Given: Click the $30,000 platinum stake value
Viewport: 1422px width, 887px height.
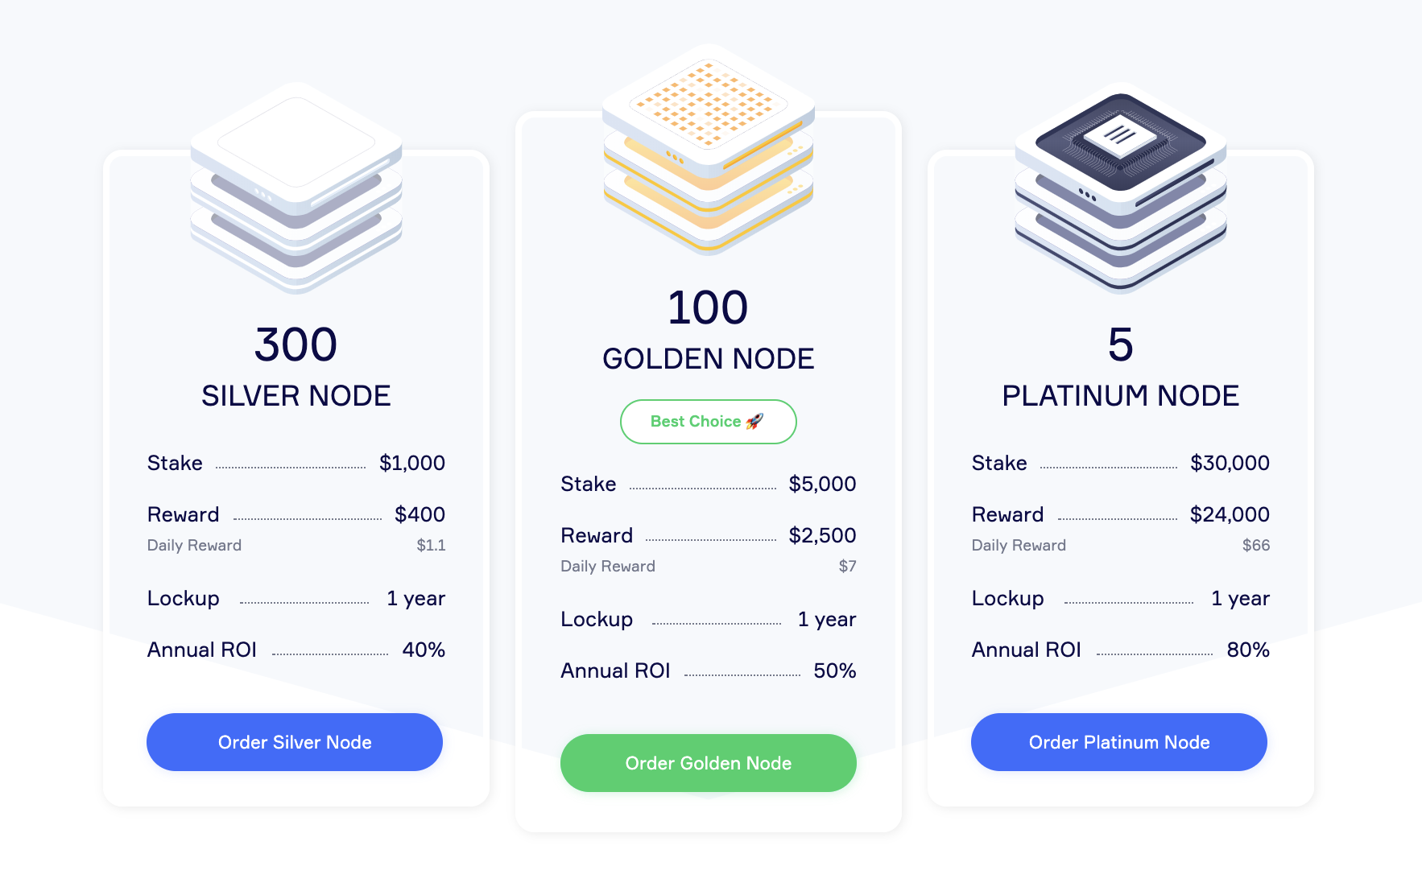Looking at the screenshot, I should point(1230,464).
